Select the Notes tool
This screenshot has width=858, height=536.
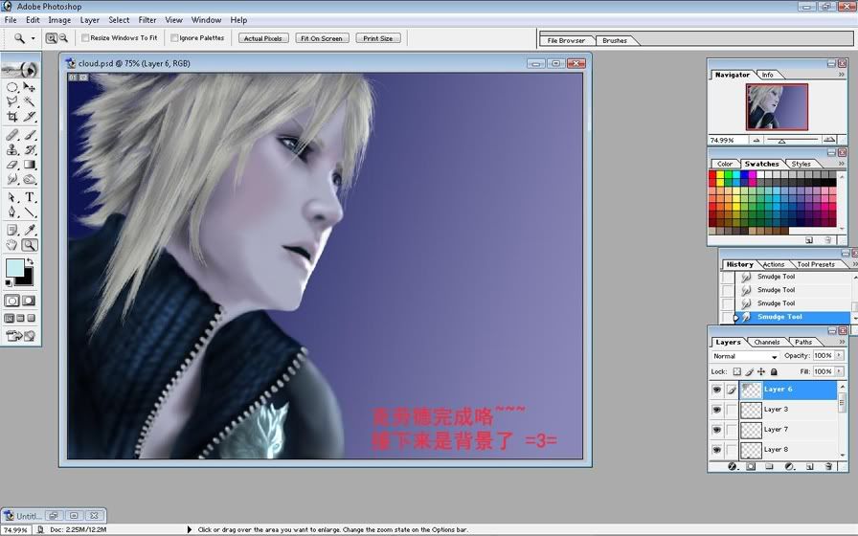(11, 230)
